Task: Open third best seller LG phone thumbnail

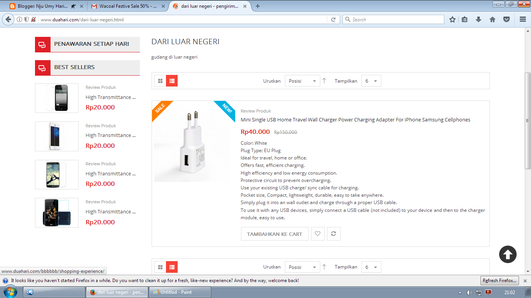Action: click(57, 175)
